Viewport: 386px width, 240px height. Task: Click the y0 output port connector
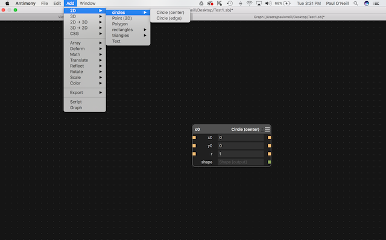tap(270, 146)
